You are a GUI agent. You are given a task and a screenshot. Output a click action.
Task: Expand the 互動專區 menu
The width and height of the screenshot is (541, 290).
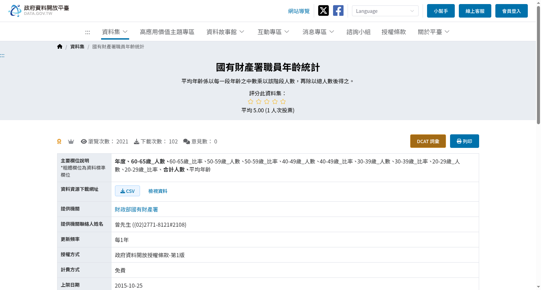274,32
